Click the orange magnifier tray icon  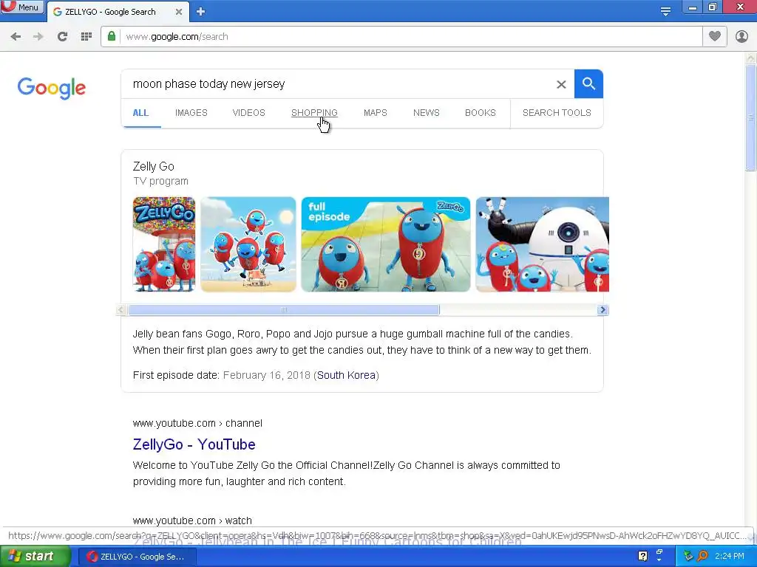pos(703,556)
